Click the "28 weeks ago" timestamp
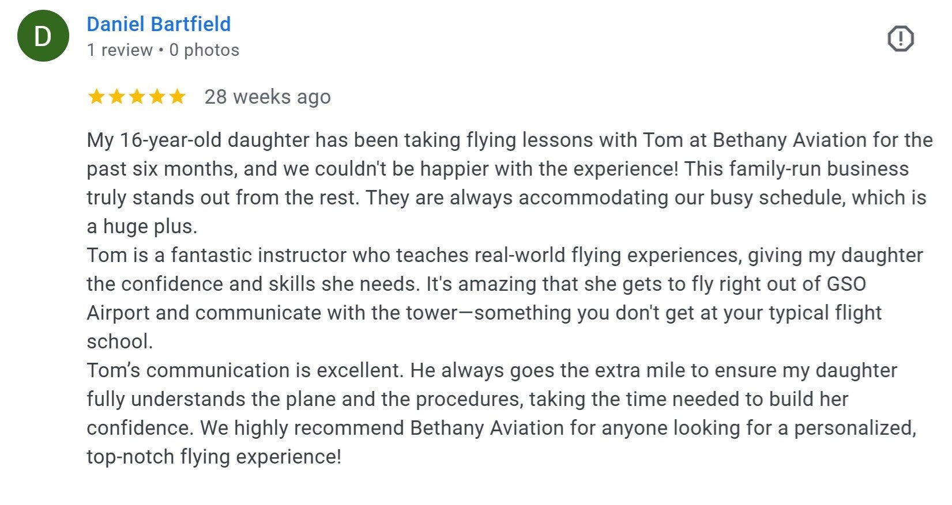 268,97
